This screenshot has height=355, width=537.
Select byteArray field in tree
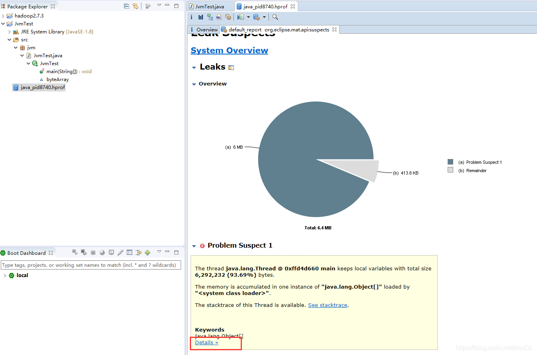[x=54, y=80]
